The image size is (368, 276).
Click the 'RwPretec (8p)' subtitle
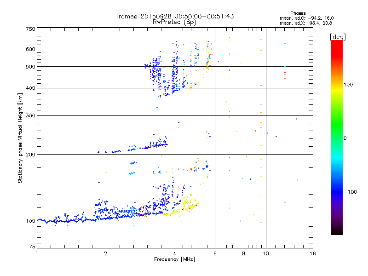174,22
